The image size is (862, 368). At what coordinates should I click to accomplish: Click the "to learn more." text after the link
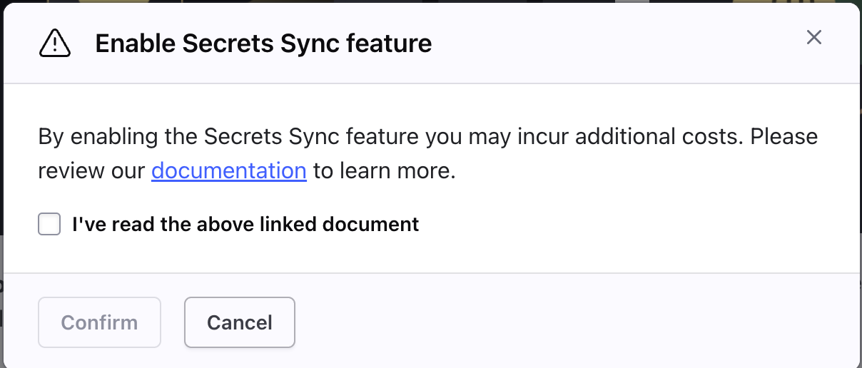point(384,171)
